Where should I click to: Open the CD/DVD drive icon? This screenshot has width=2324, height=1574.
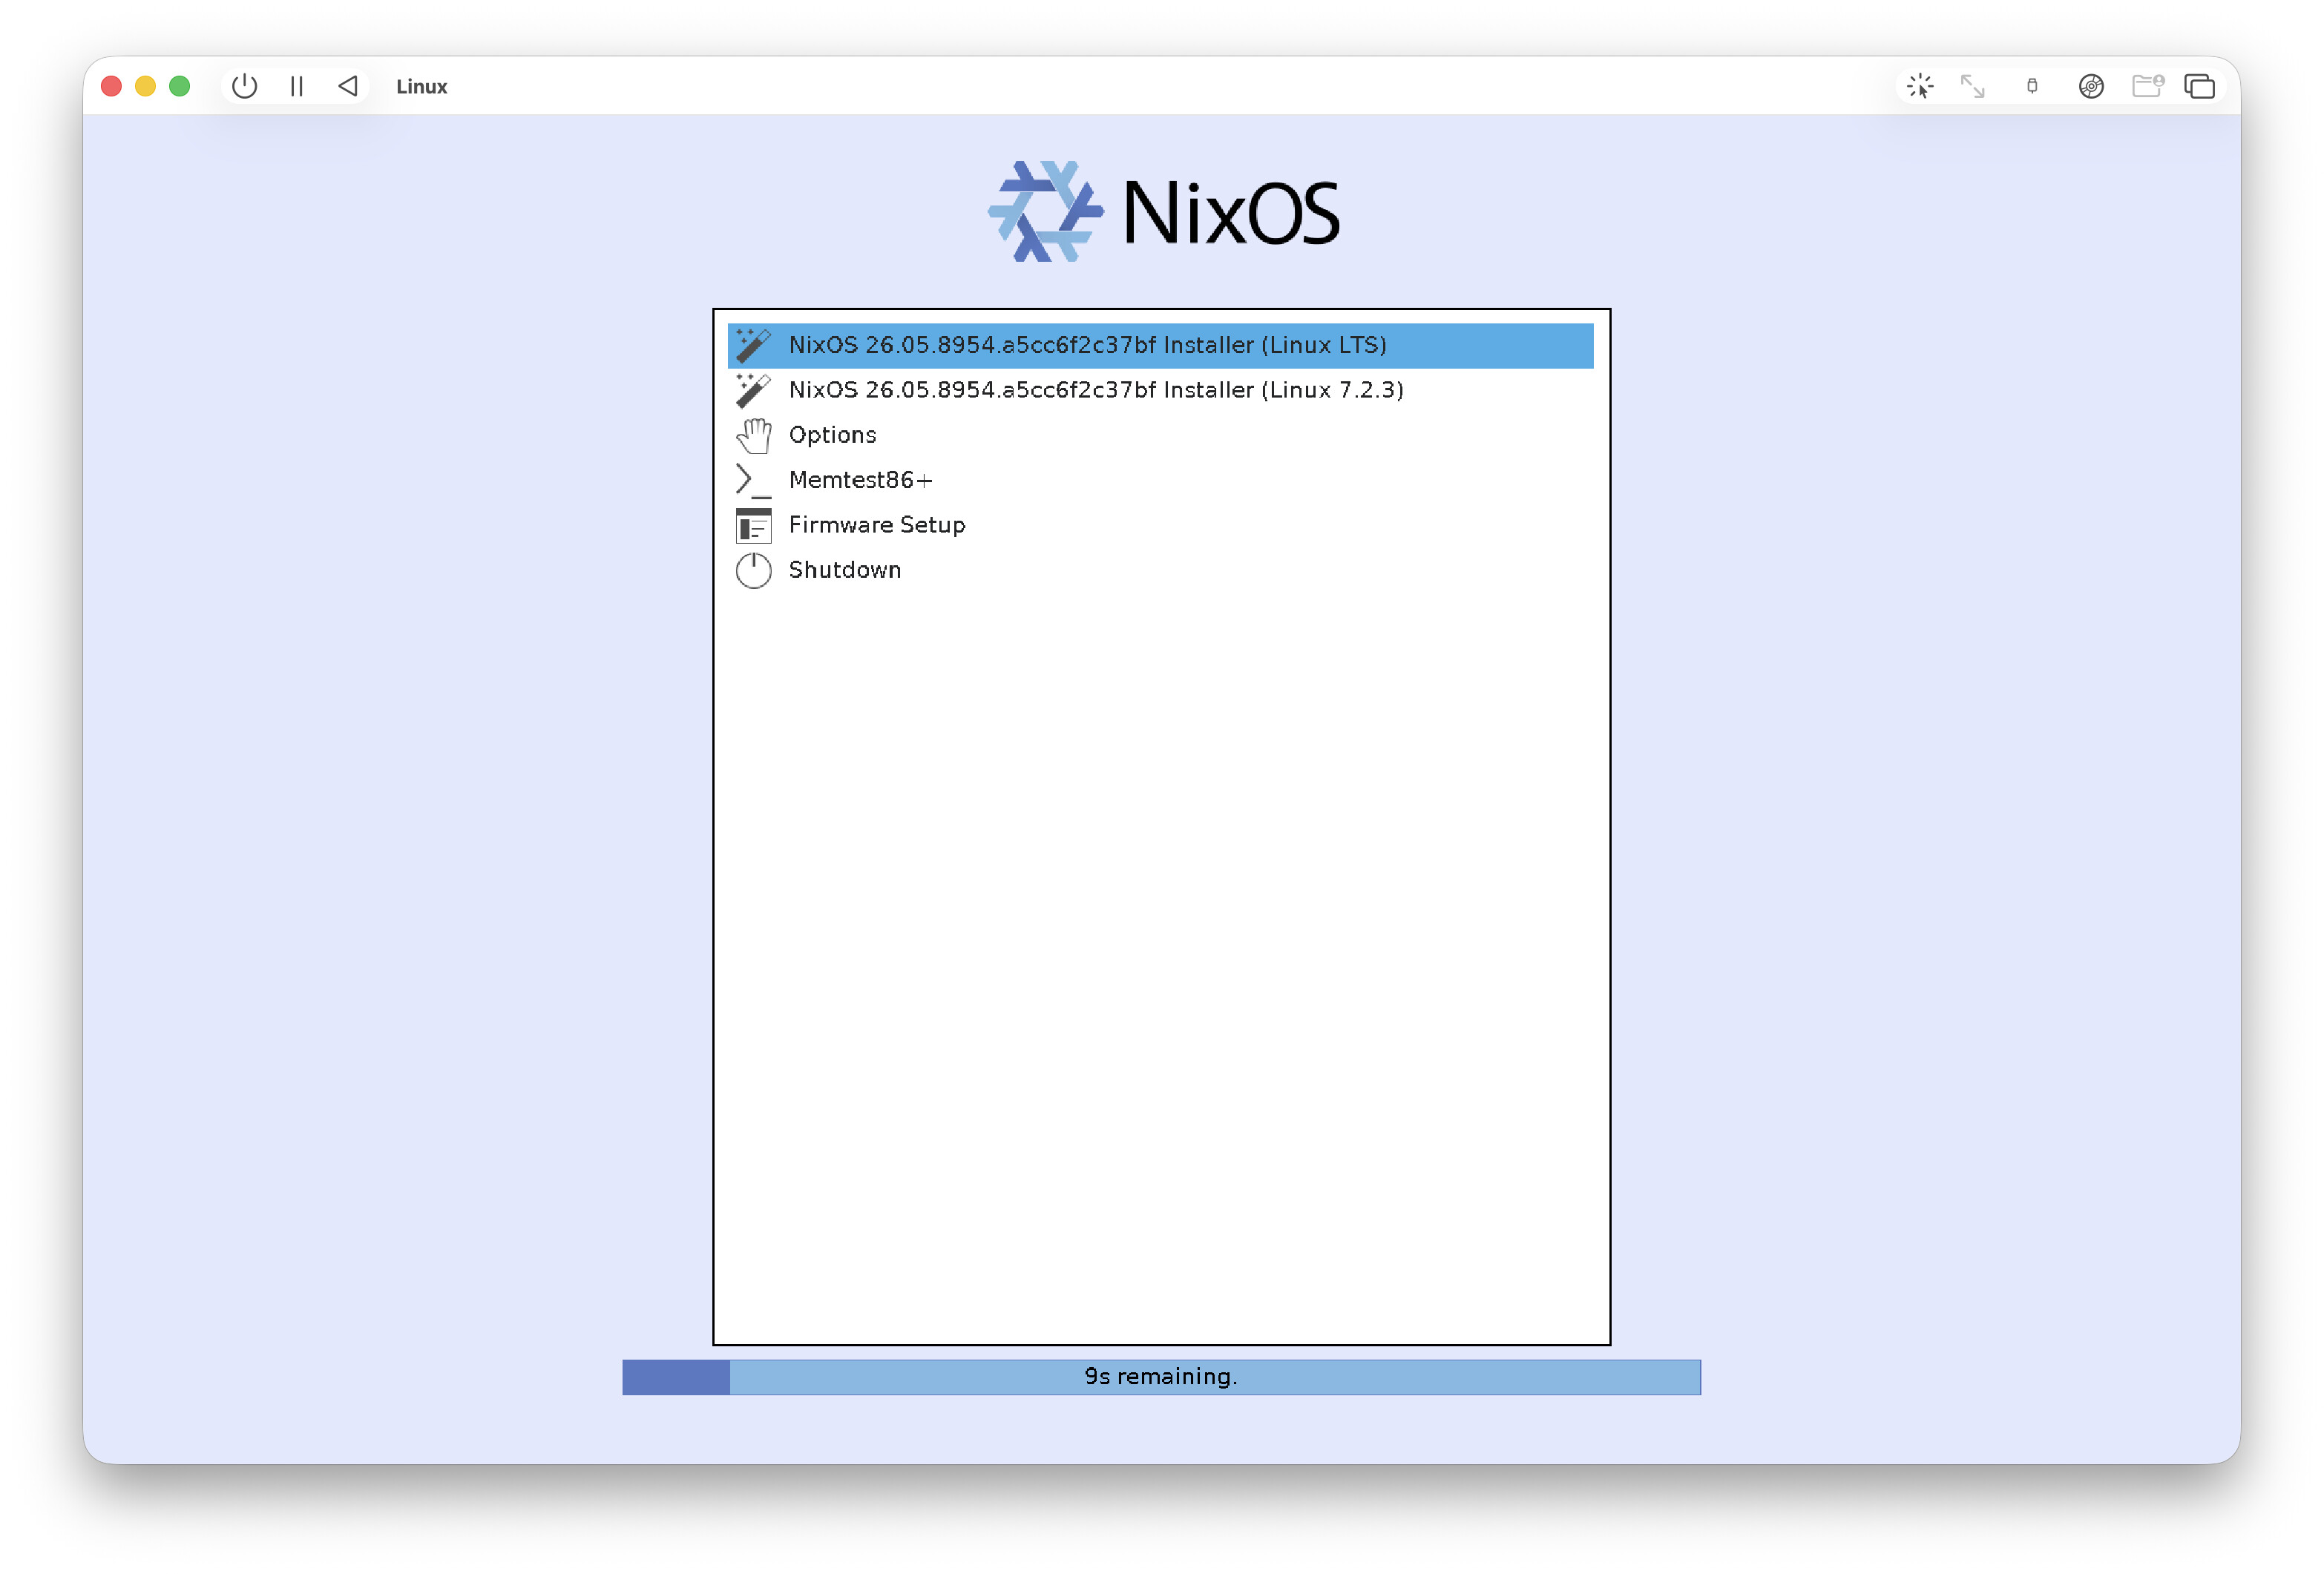point(2090,86)
